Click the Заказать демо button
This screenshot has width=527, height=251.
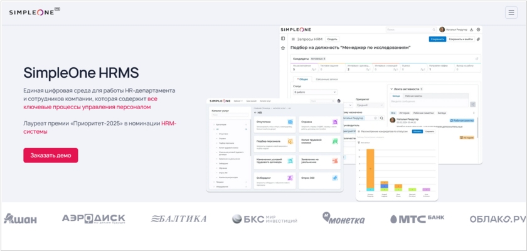(51, 156)
